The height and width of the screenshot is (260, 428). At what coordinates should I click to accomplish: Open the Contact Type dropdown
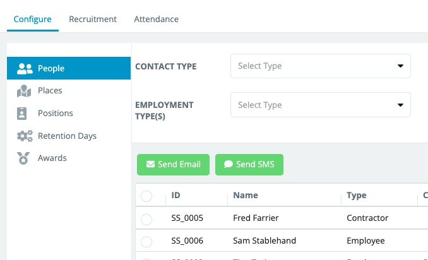coord(320,66)
